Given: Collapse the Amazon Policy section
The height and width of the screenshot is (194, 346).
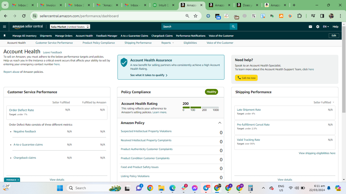Looking at the screenshot, I should coord(220,123).
